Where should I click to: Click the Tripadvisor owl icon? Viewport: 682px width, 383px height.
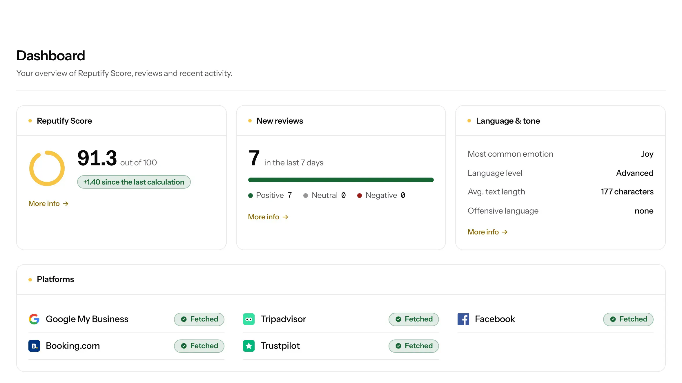(249, 319)
